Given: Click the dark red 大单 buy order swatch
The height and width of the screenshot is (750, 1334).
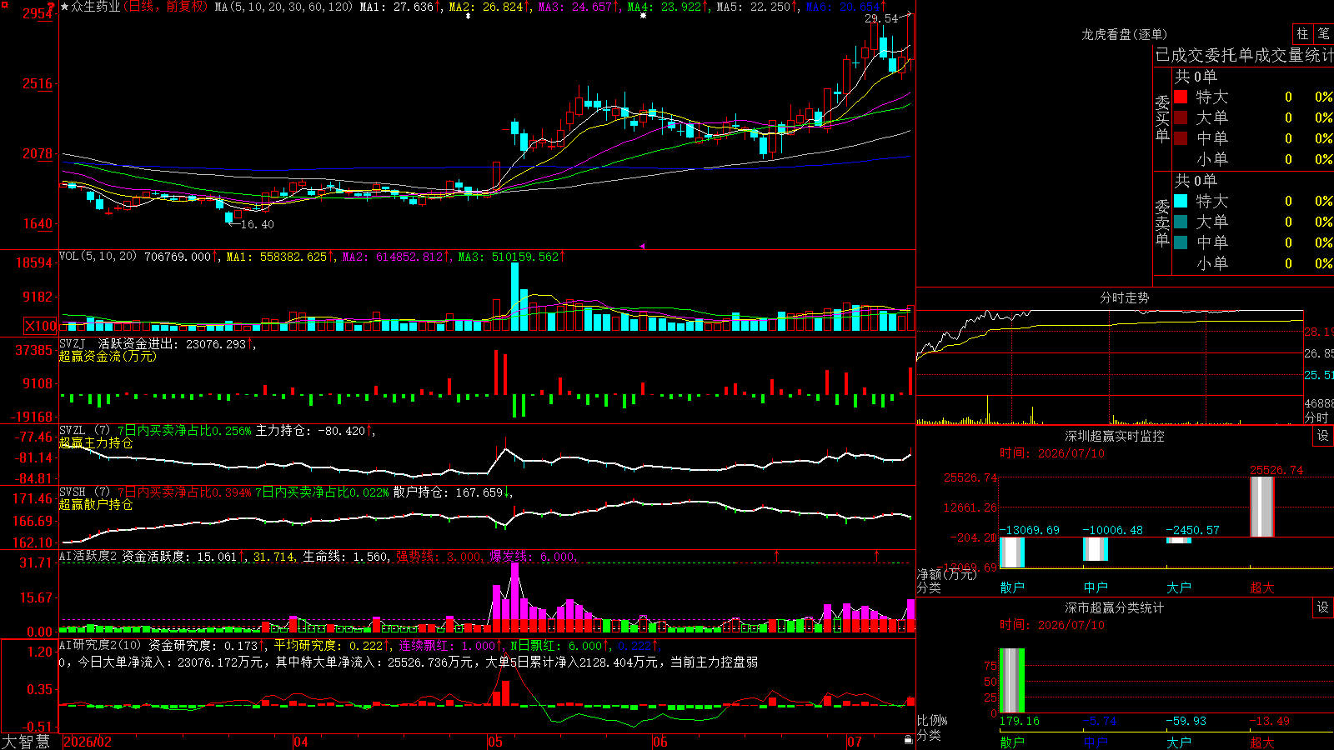Looking at the screenshot, I should click(x=1181, y=117).
